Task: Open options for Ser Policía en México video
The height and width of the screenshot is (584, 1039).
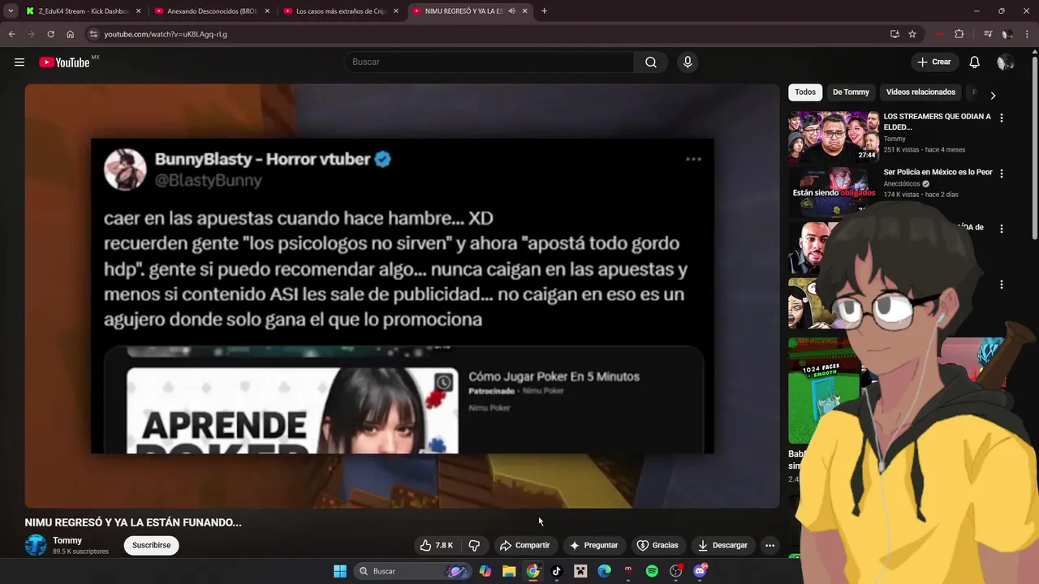Action: (1001, 173)
